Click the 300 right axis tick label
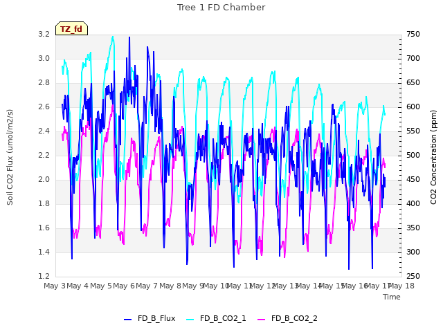The width and height of the screenshot is (443, 332). tap(413, 252)
